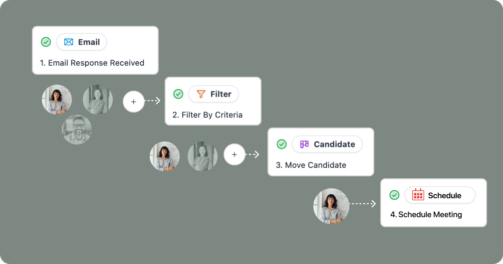Click the plus circle before Candidate step
This screenshot has height=264, width=503.
235,154
